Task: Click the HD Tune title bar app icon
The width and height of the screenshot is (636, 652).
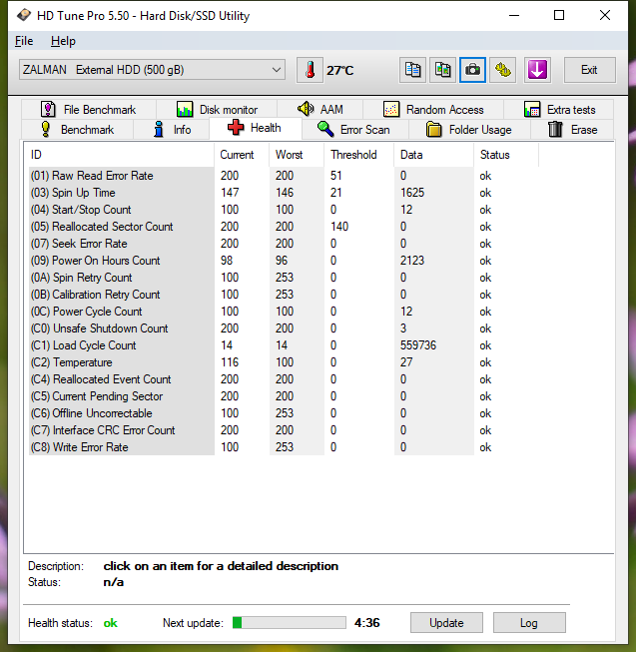Action: click(x=24, y=15)
